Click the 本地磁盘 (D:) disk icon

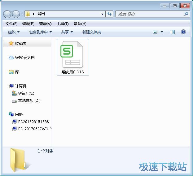pyautogui.click(x=14, y=101)
